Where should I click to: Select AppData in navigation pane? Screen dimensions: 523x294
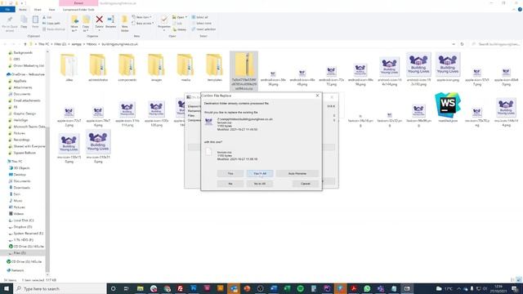[20, 81]
